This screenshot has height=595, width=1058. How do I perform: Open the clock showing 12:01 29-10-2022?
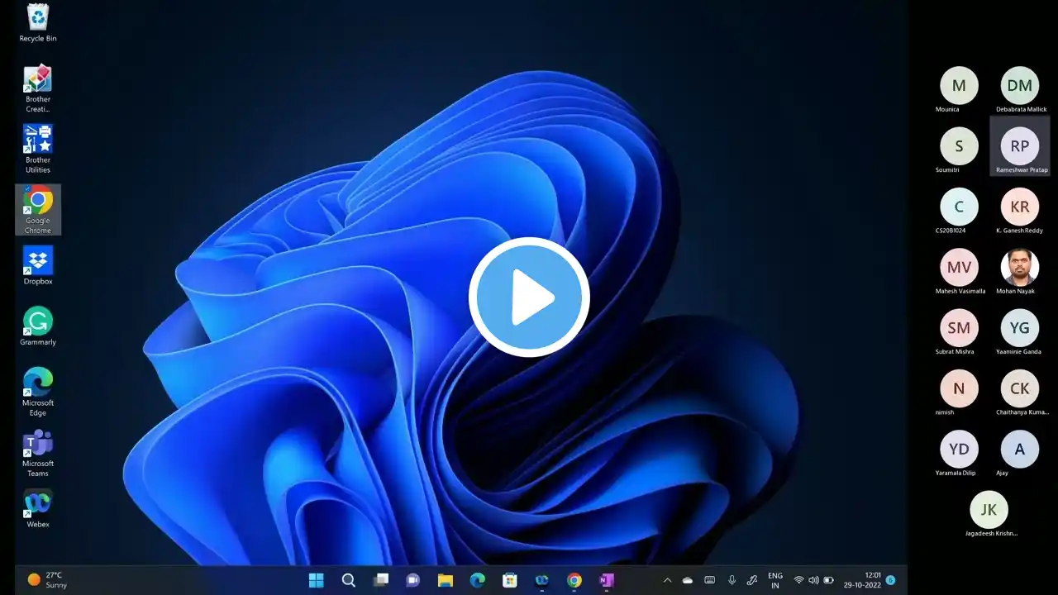864,580
